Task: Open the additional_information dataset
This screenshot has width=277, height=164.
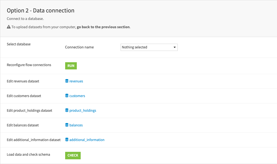Action: [x=87, y=140]
